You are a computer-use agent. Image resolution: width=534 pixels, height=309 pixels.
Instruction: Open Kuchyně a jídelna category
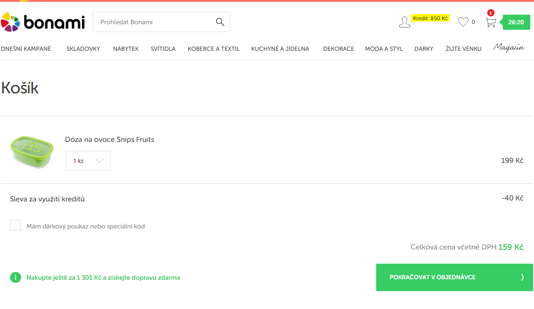click(280, 49)
